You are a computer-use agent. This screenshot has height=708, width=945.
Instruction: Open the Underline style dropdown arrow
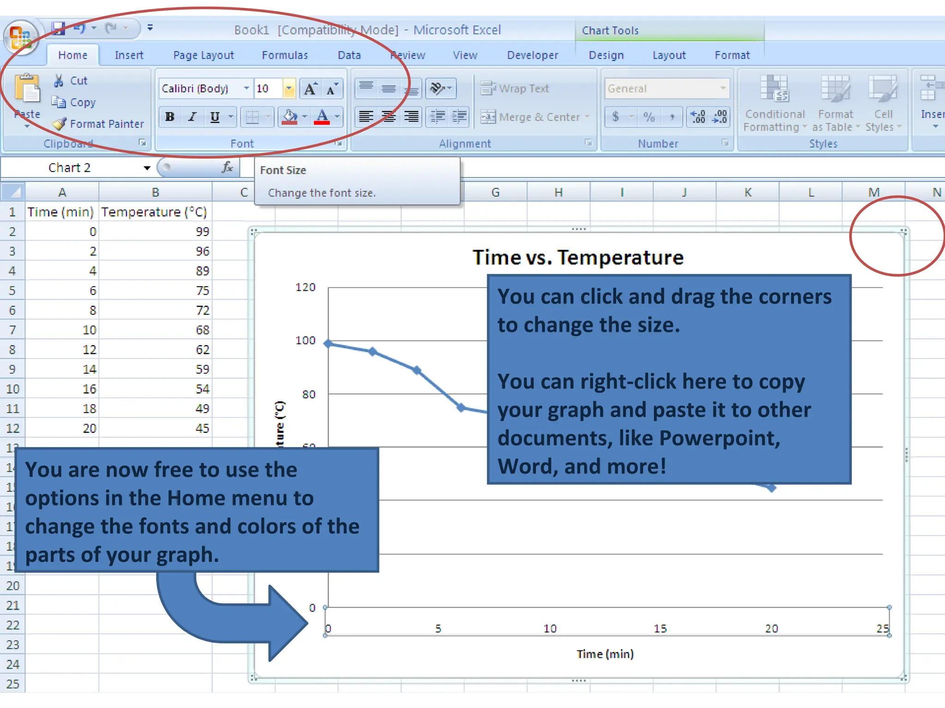[231, 117]
